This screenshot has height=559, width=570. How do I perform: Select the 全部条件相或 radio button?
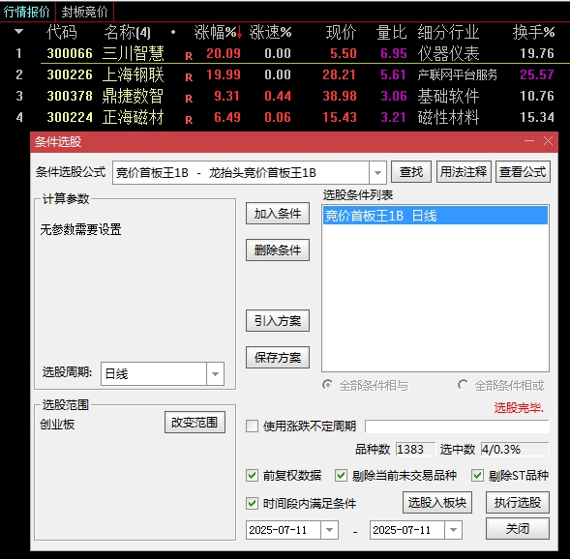(464, 385)
